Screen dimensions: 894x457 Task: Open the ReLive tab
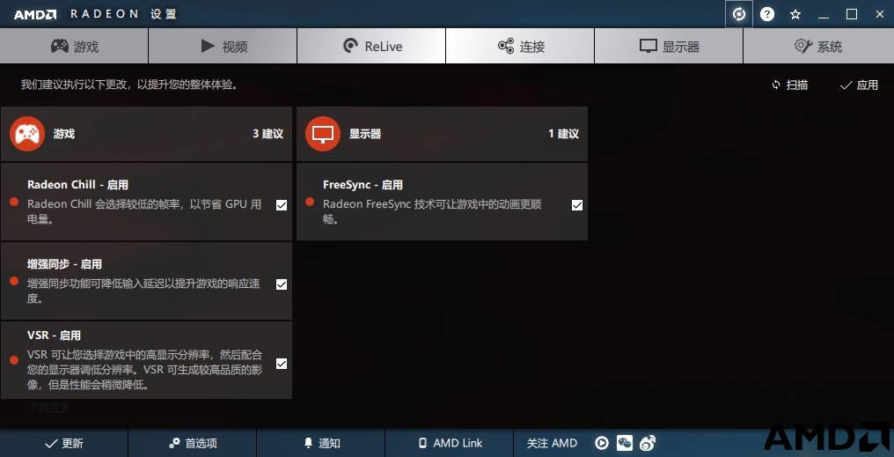tap(371, 46)
